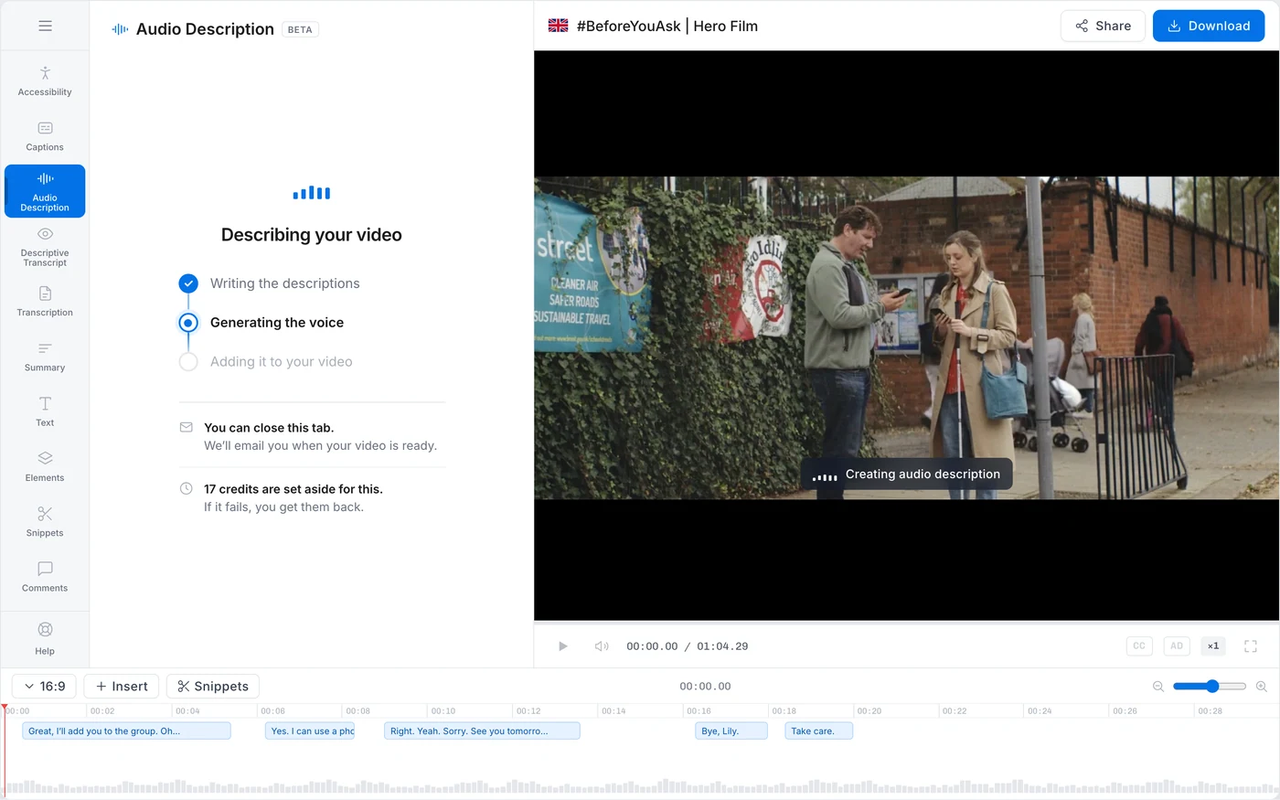Image resolution: width=1280 pixels, height=800 pixels.
Task: Open the 16:9 aspect ratio dropdown
Action: (44, 687)
